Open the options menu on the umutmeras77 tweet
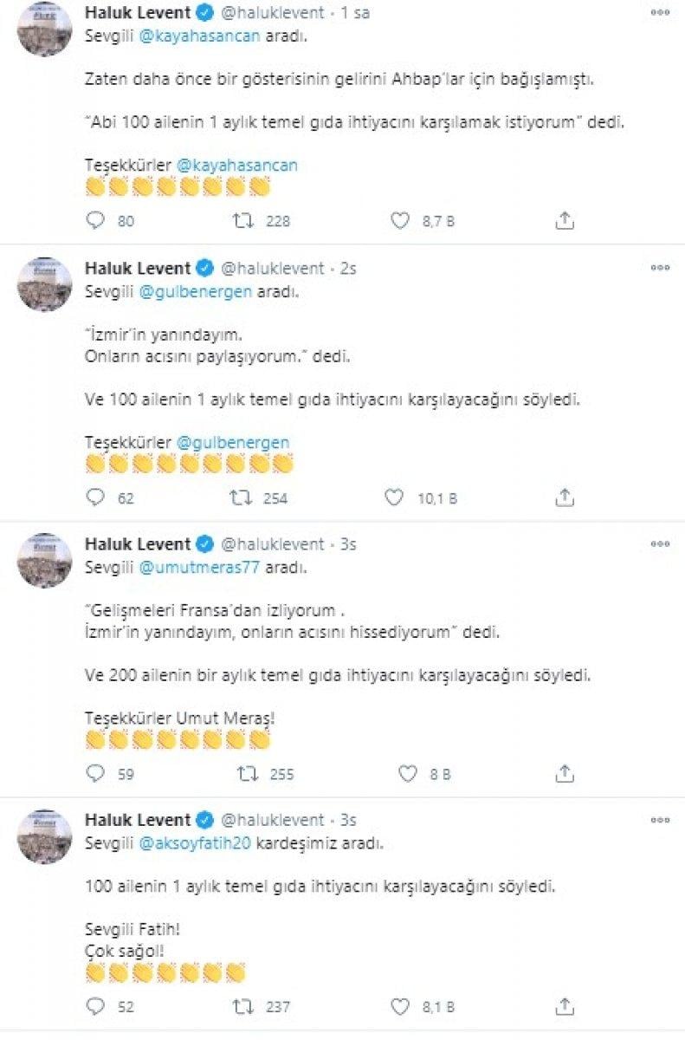Image resolution: width=685 pixels, height=1040 pixels. point(660,544)
